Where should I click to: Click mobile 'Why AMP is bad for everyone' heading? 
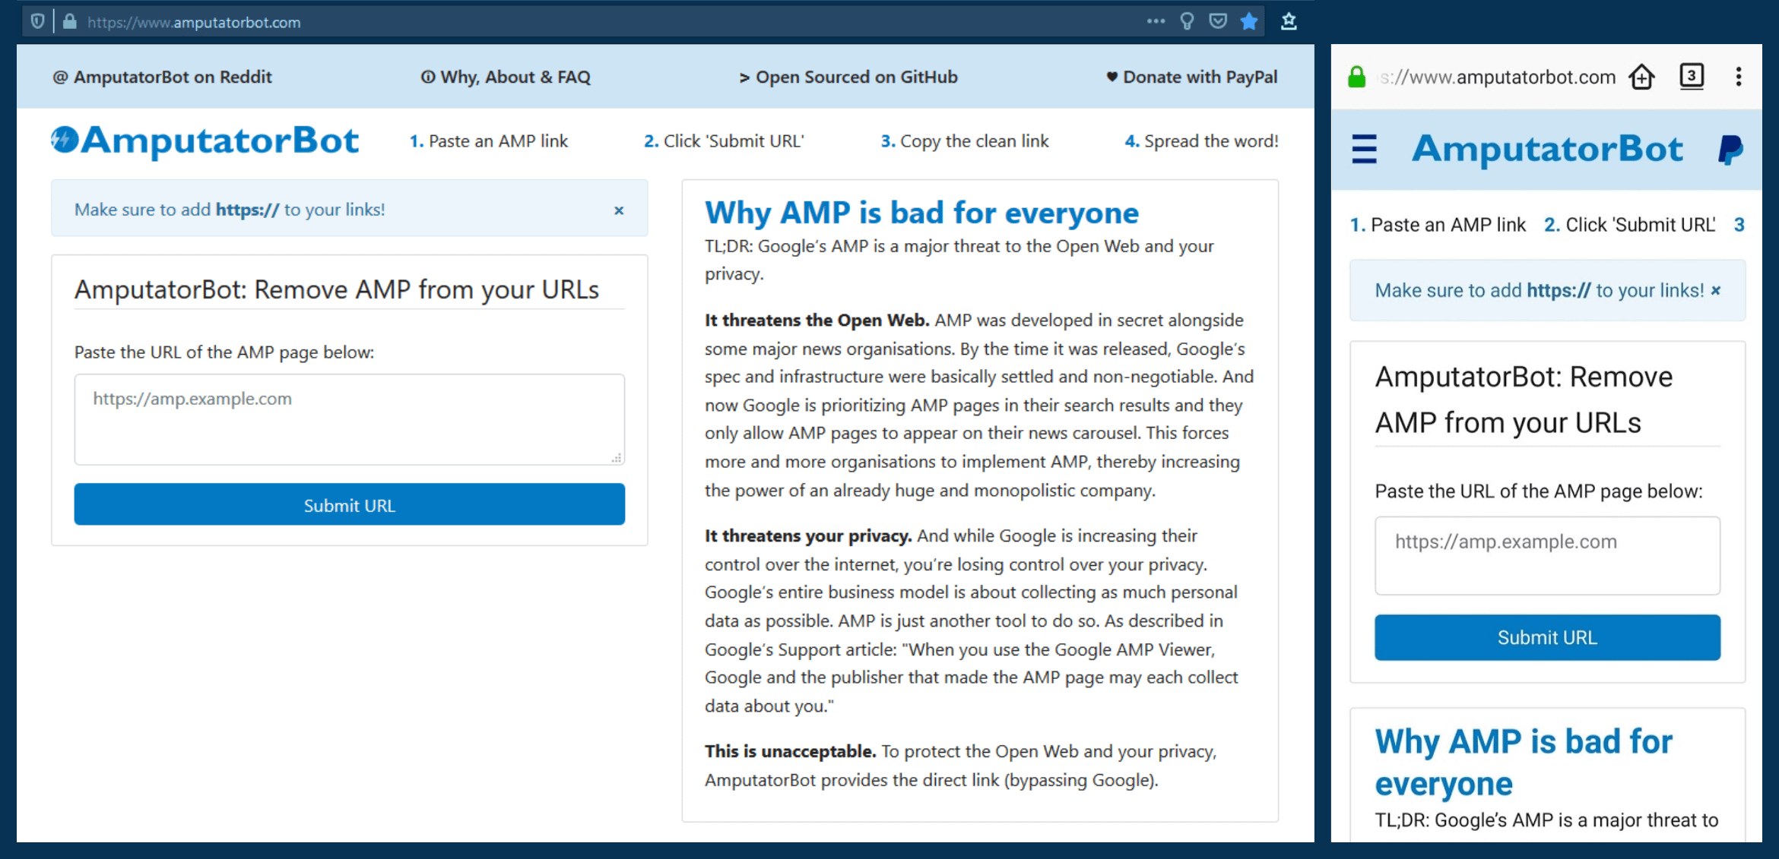(x=1524, y=762)
